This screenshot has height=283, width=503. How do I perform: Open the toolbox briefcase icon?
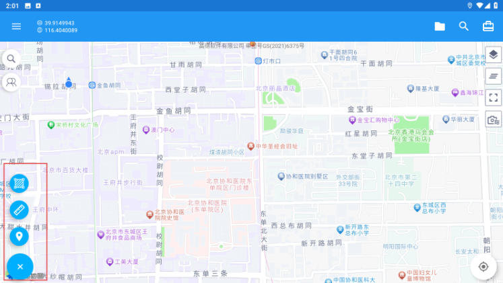tap(488, 26)
